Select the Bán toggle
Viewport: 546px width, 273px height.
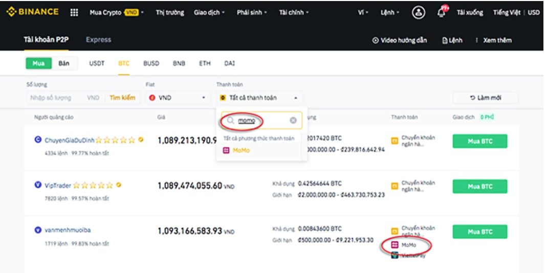tap(64, 63)
